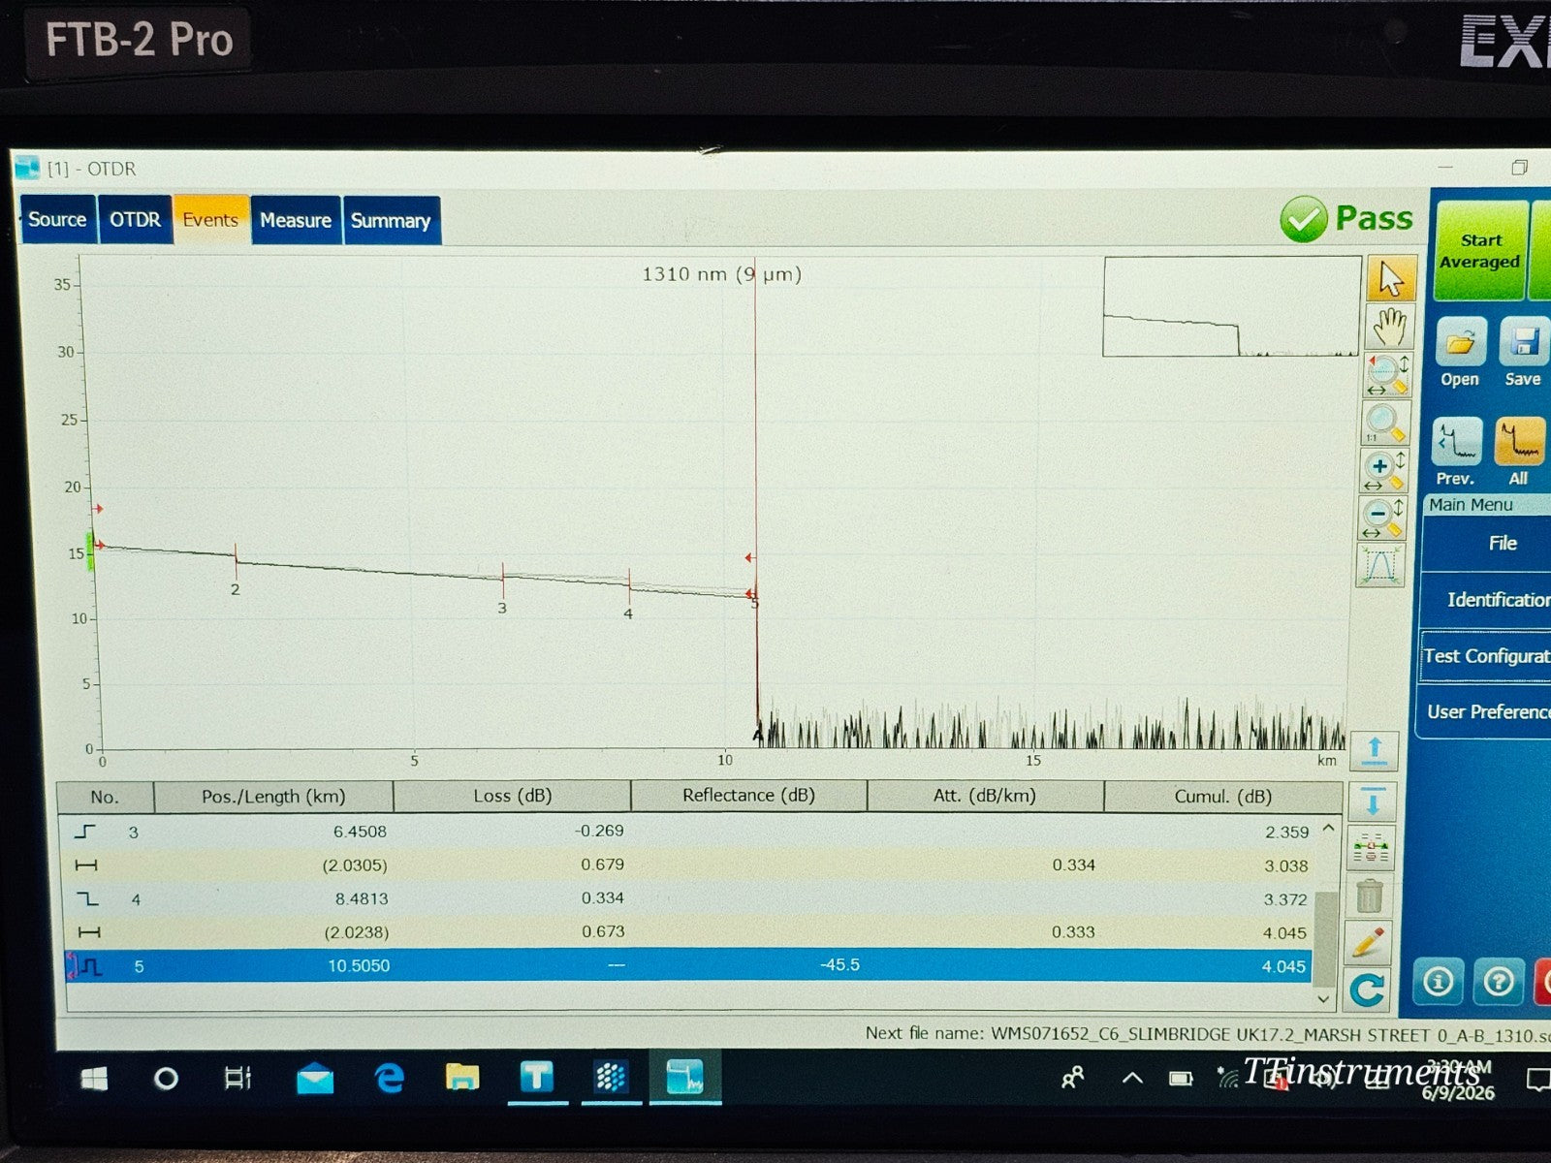
Task: Zoom to the selected event icon
Action: pyautogui.click(x=1380, y=564)
